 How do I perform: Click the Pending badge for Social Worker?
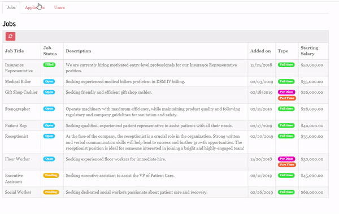click(51, 192)
